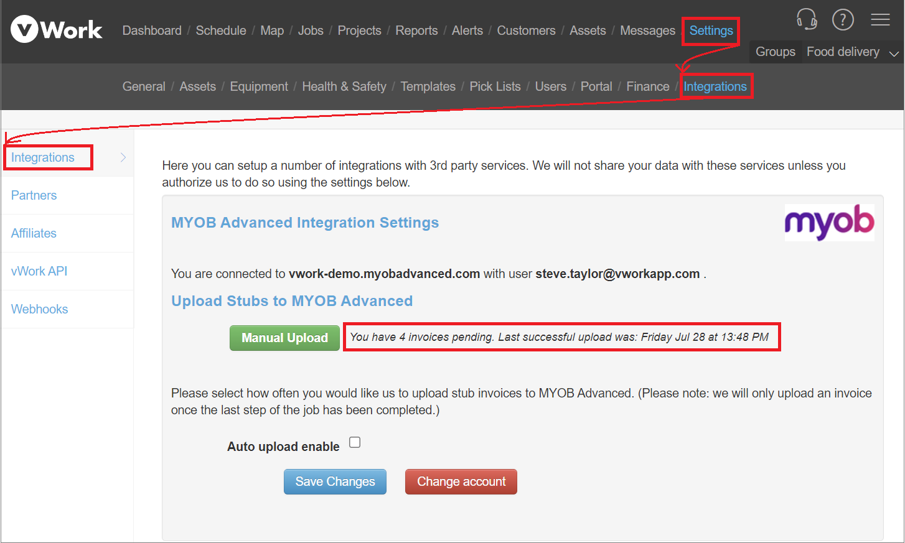
Task: Open Assets in the top navigation
Action: (x=588, y=30)
